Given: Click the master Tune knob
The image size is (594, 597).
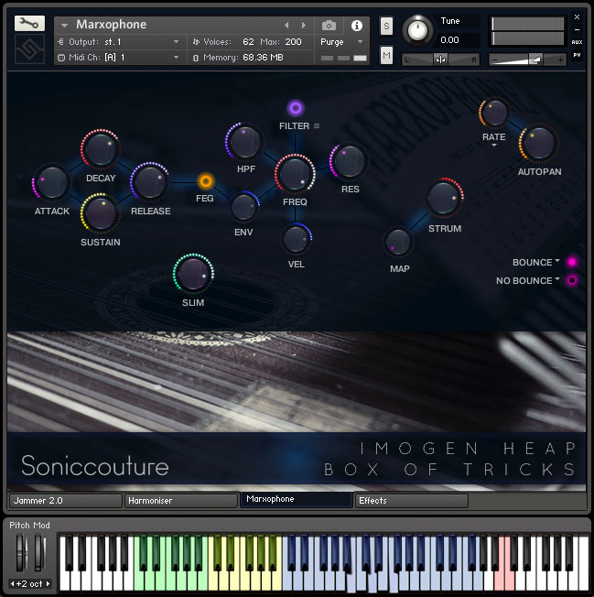Looking at the screenshot, I should click(417, 31).
